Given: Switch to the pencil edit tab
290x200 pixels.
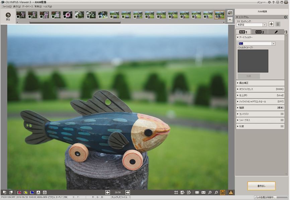Looking at the screenshot, I should click(x=276, y=32).
